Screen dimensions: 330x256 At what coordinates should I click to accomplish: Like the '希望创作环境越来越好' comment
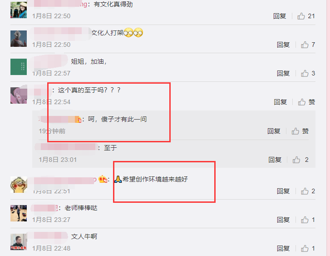pyautogui.click(x=308, y=191)
